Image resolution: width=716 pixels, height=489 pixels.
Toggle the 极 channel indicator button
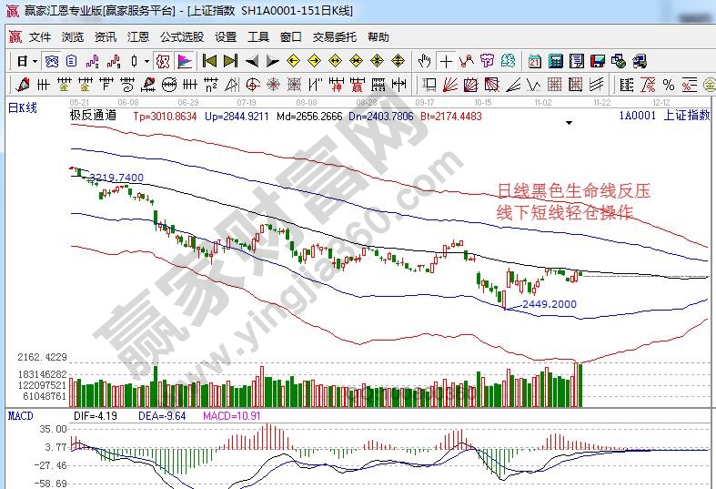pos(163,62)
